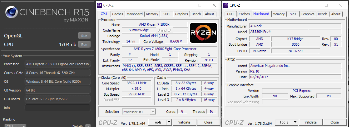This screenshot has width=349, height=127.
Task: Switch to CPU tab in right CPU-Z
Action: point(230,14)
